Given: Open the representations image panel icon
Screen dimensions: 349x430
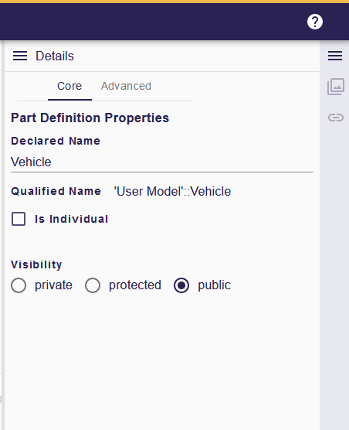Looking at the screenshot, I should pyautogui.click(x=336, y=87).
